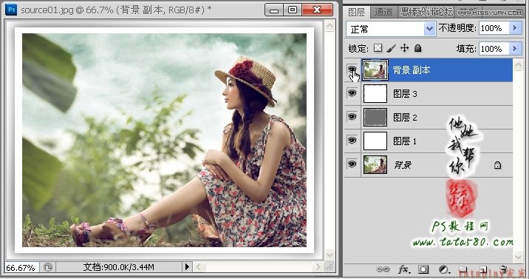
Task: Lock image pixels with brush icon
Action: pyautogui.click(x=391, y=48)
